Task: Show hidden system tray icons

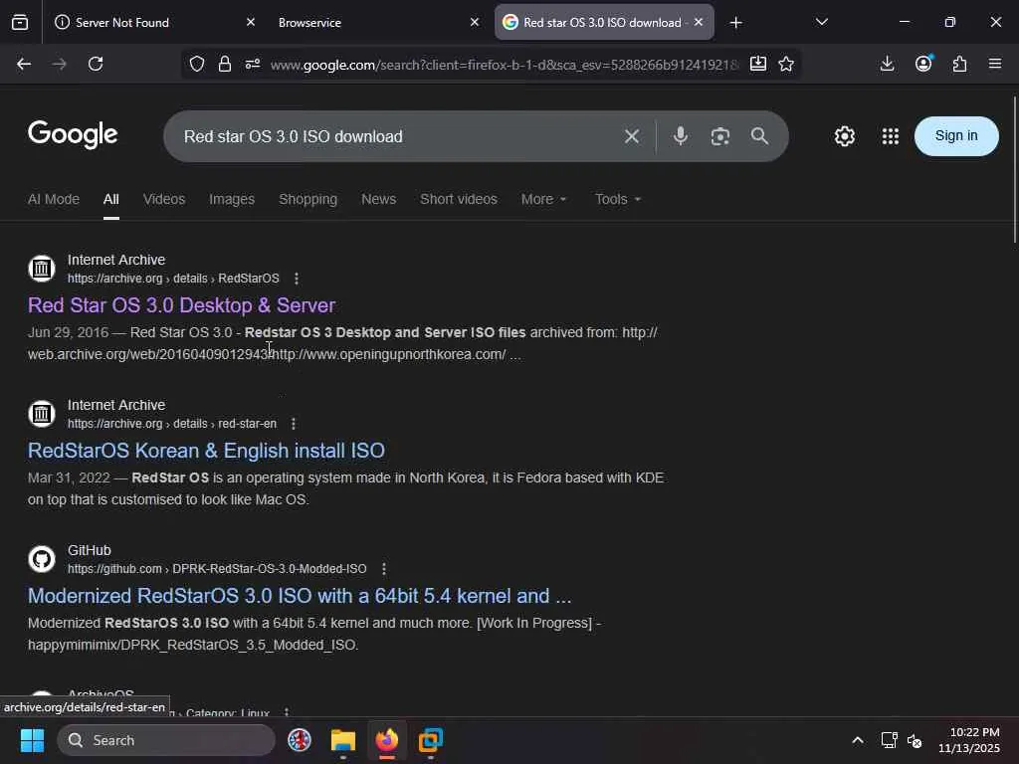Action: pos(858,740)
